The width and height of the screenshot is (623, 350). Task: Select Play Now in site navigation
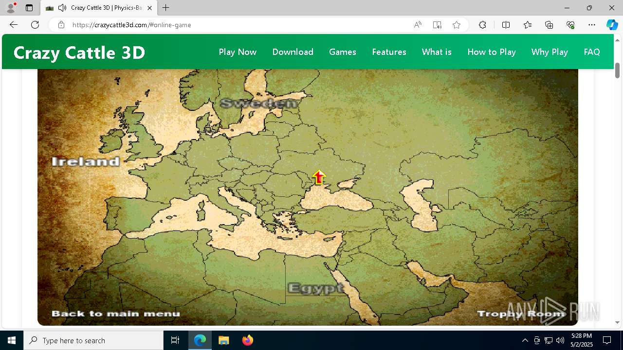[238, 52]
